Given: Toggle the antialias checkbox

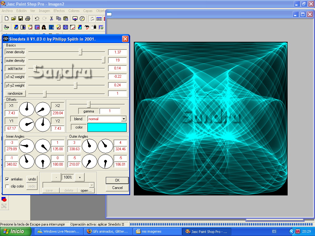Looking at the screenshot, I should tap(7, 179).
